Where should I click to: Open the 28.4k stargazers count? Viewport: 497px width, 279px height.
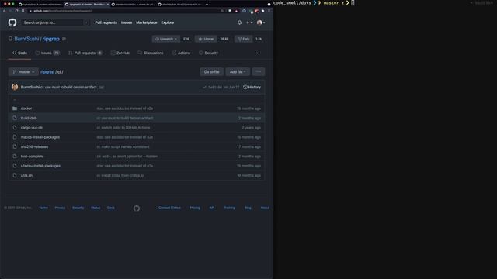[224, 39]
